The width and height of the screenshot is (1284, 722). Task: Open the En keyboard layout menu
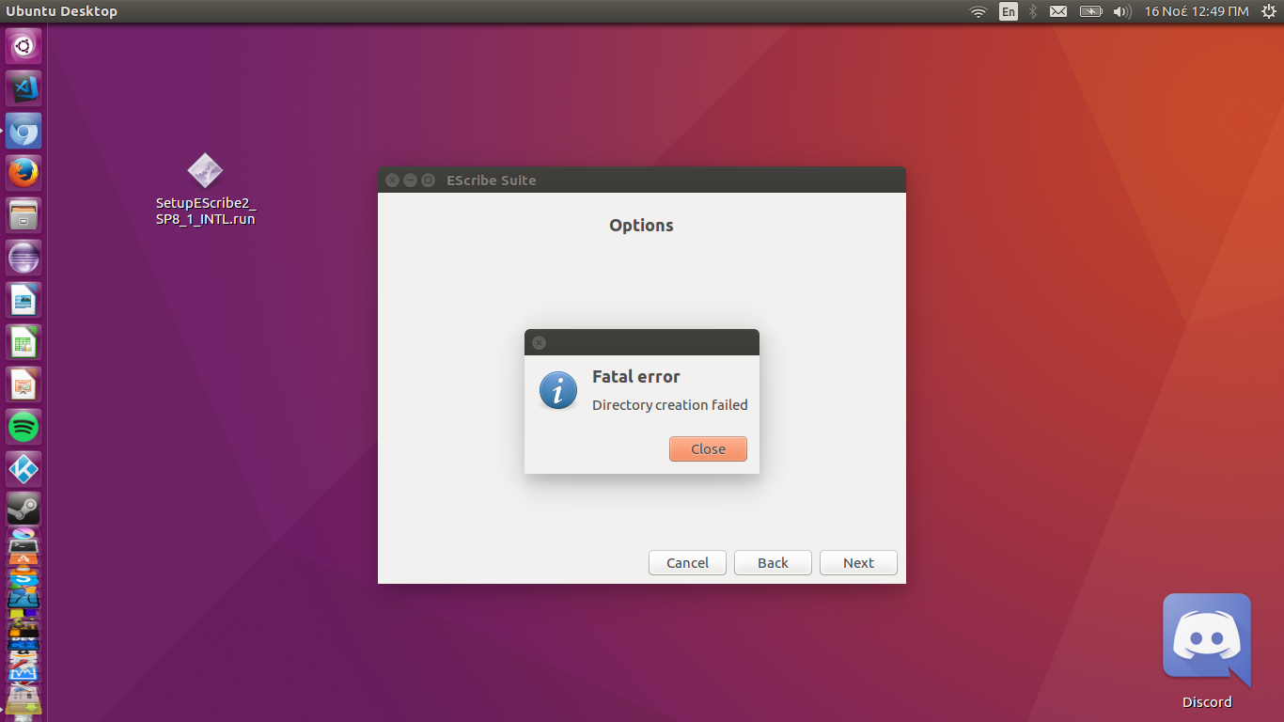[1009, 11]
